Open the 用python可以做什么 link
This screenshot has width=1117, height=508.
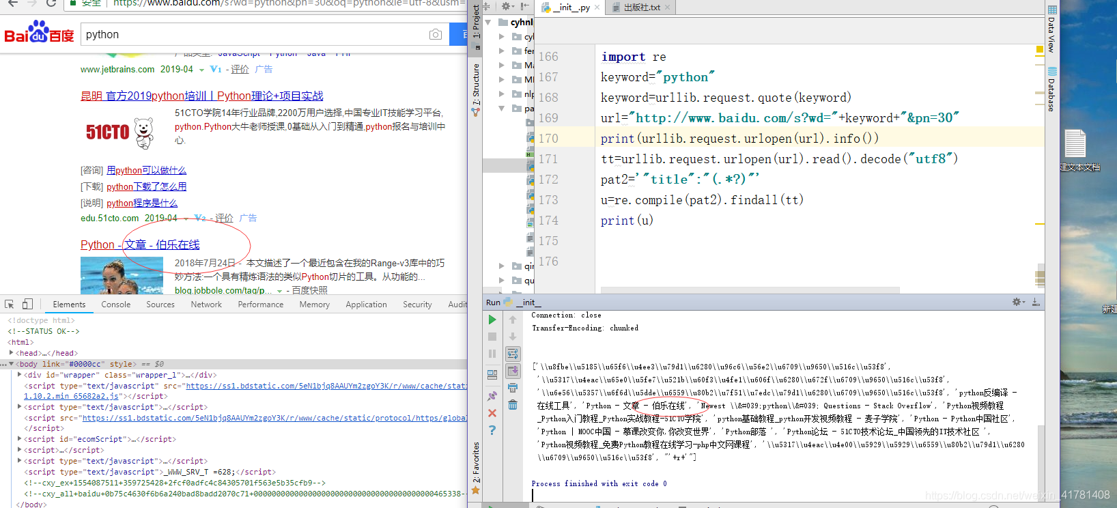coord(146,170)
